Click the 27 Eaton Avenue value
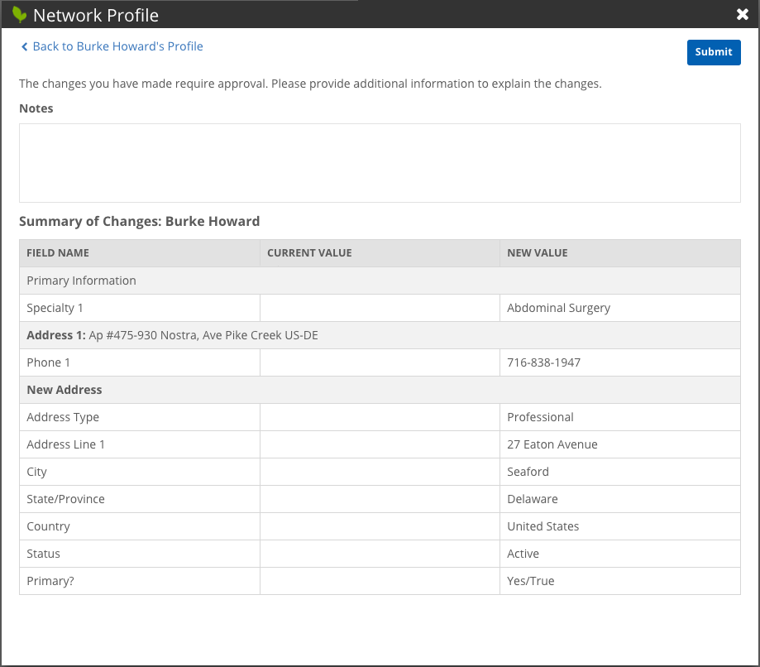760x667 pixels. tap(552, 444)
